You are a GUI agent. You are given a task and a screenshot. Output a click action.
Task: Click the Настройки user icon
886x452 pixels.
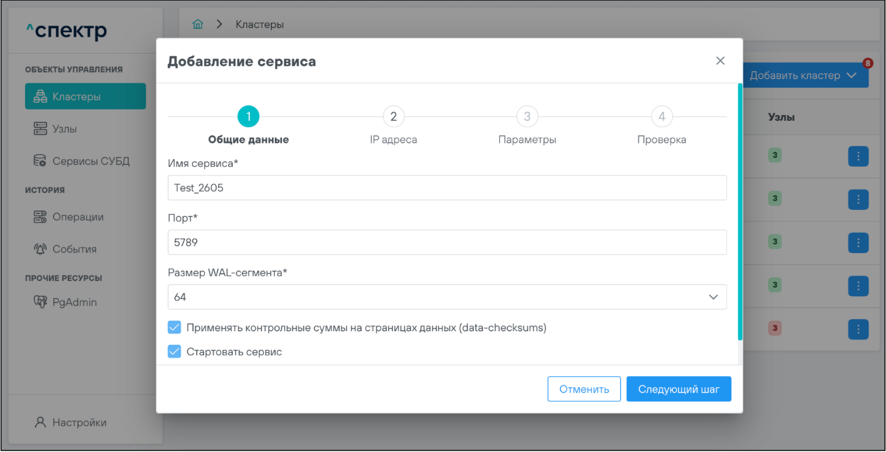click(x=40, y=423)
